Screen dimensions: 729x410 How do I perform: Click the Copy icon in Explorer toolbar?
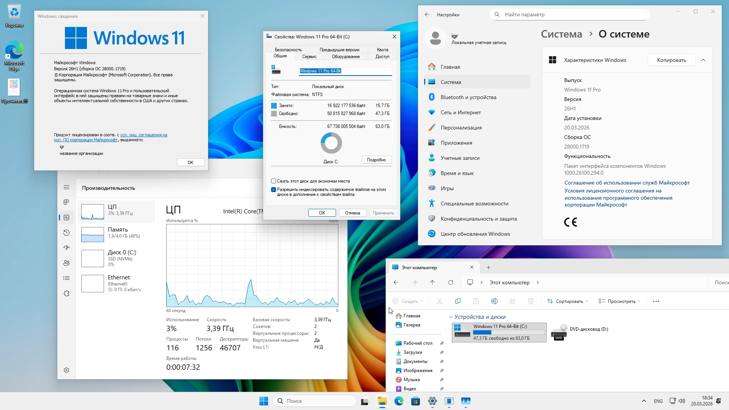(x=458, y=301)
